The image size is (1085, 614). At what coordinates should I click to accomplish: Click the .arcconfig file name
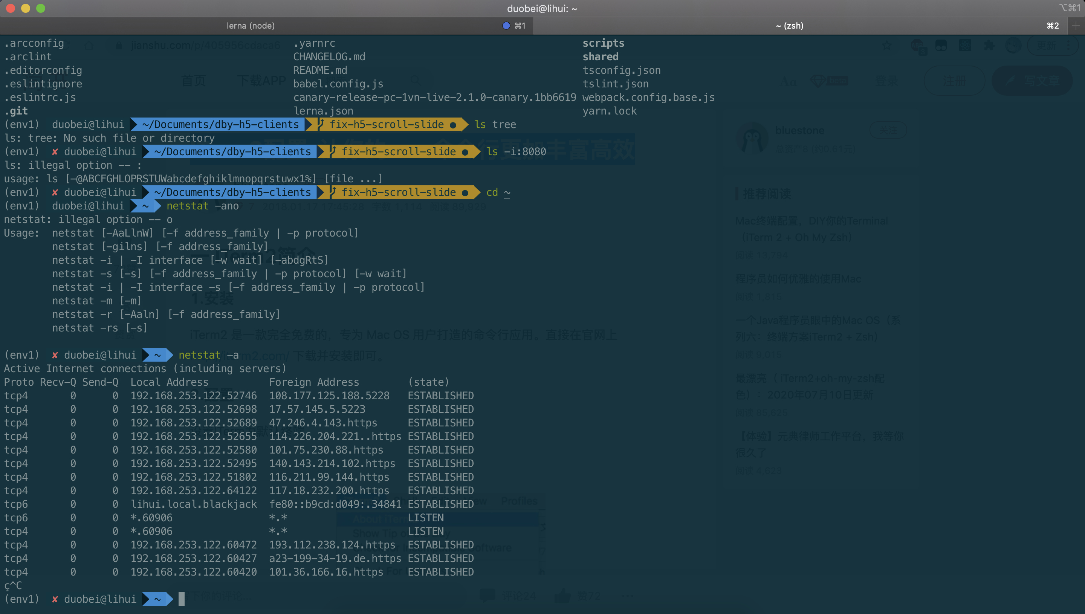click(x=34, y=43)
